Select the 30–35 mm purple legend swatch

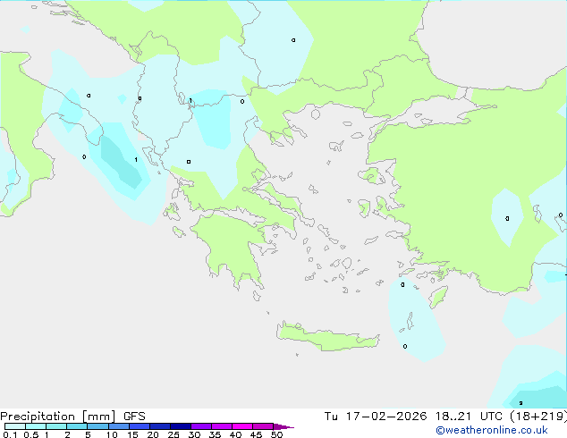click(200, 426)
